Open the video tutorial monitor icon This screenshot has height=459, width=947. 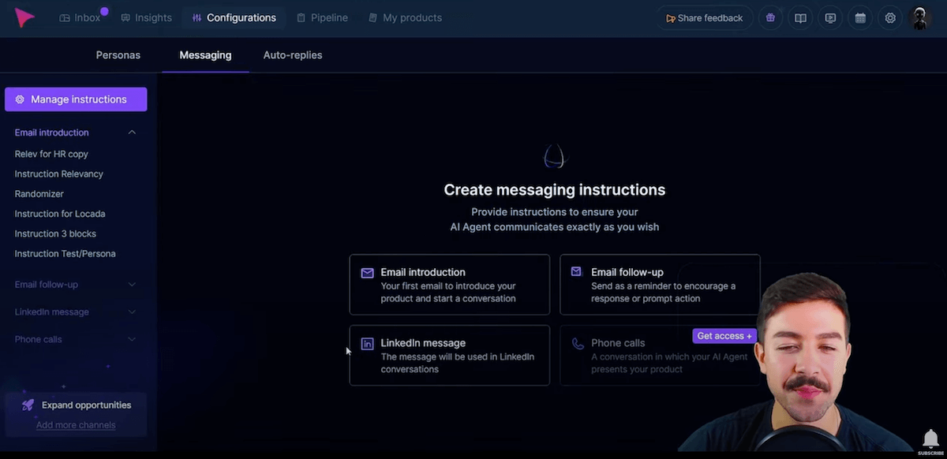coord(830,18)
